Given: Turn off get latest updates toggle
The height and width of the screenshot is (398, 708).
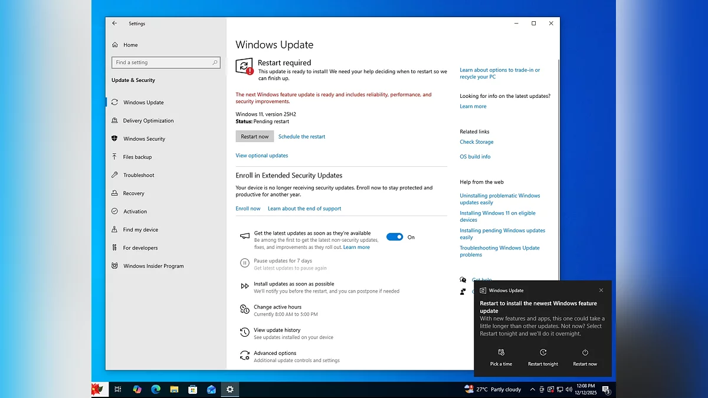Looking at the screenshot, I should pos(394,237).
